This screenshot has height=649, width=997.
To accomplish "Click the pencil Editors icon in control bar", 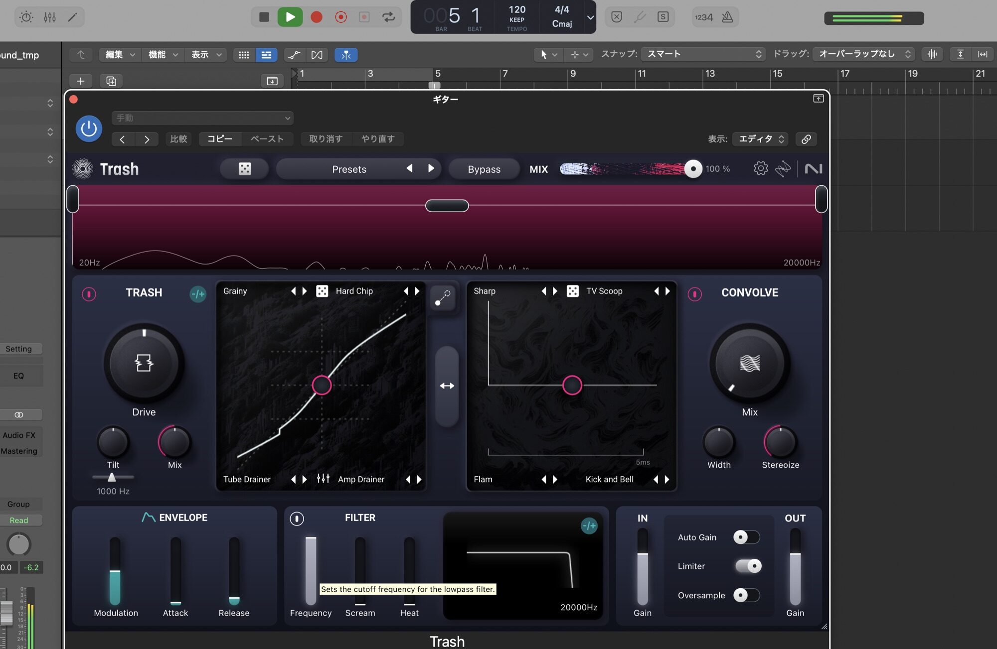I will point(72,17).
